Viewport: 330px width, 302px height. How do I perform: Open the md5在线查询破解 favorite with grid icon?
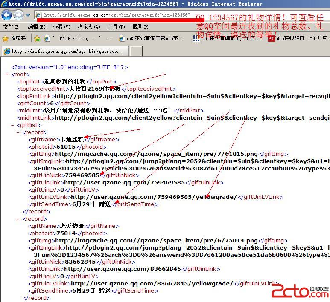[x=228, y=38]
